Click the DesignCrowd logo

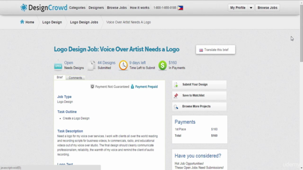(x=44, y=8)
